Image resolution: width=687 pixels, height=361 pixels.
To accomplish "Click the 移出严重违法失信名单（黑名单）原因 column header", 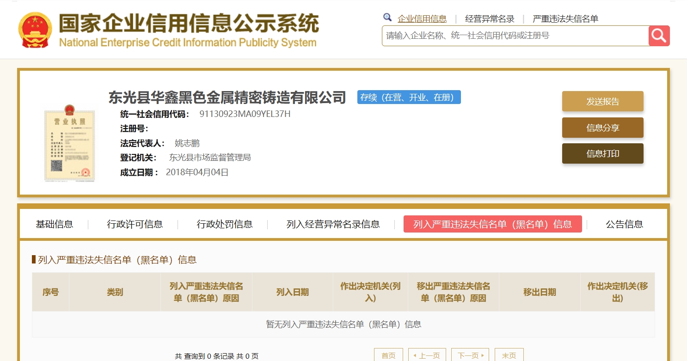I will point(454,292).
